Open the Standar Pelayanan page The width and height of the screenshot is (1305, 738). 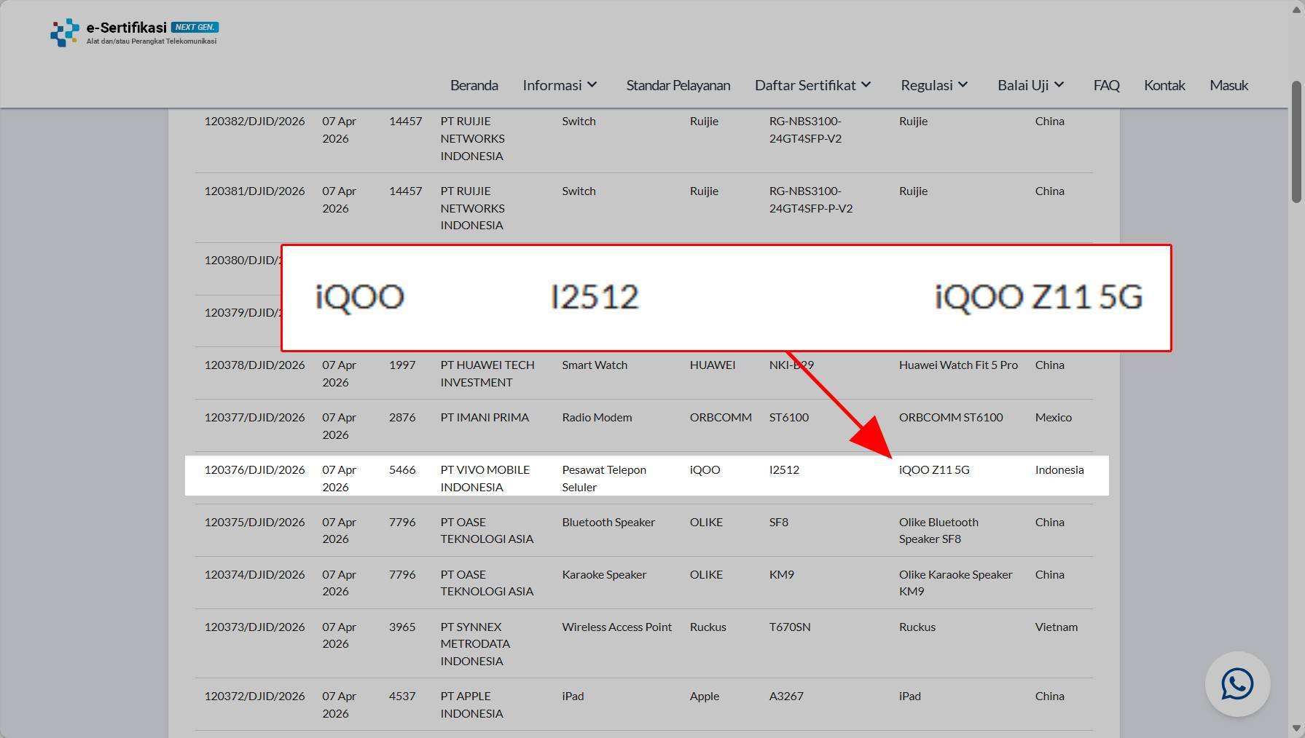(x=678, y=85)
